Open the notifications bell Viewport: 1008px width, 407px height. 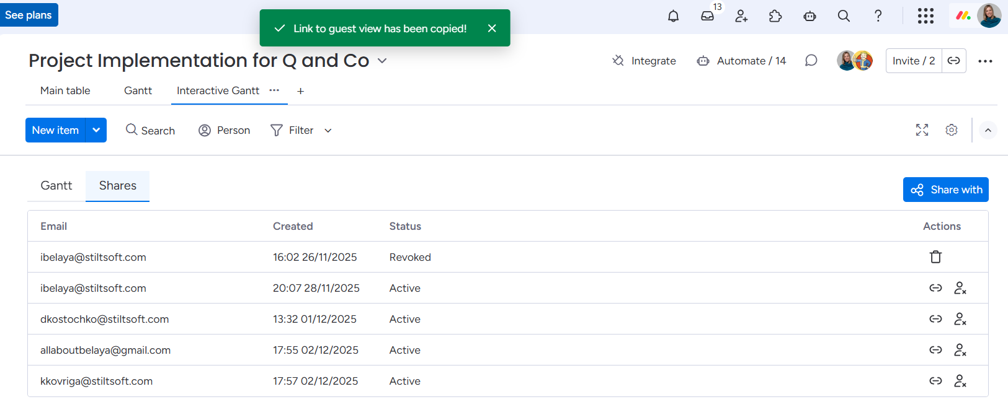(x=673, y=16)
